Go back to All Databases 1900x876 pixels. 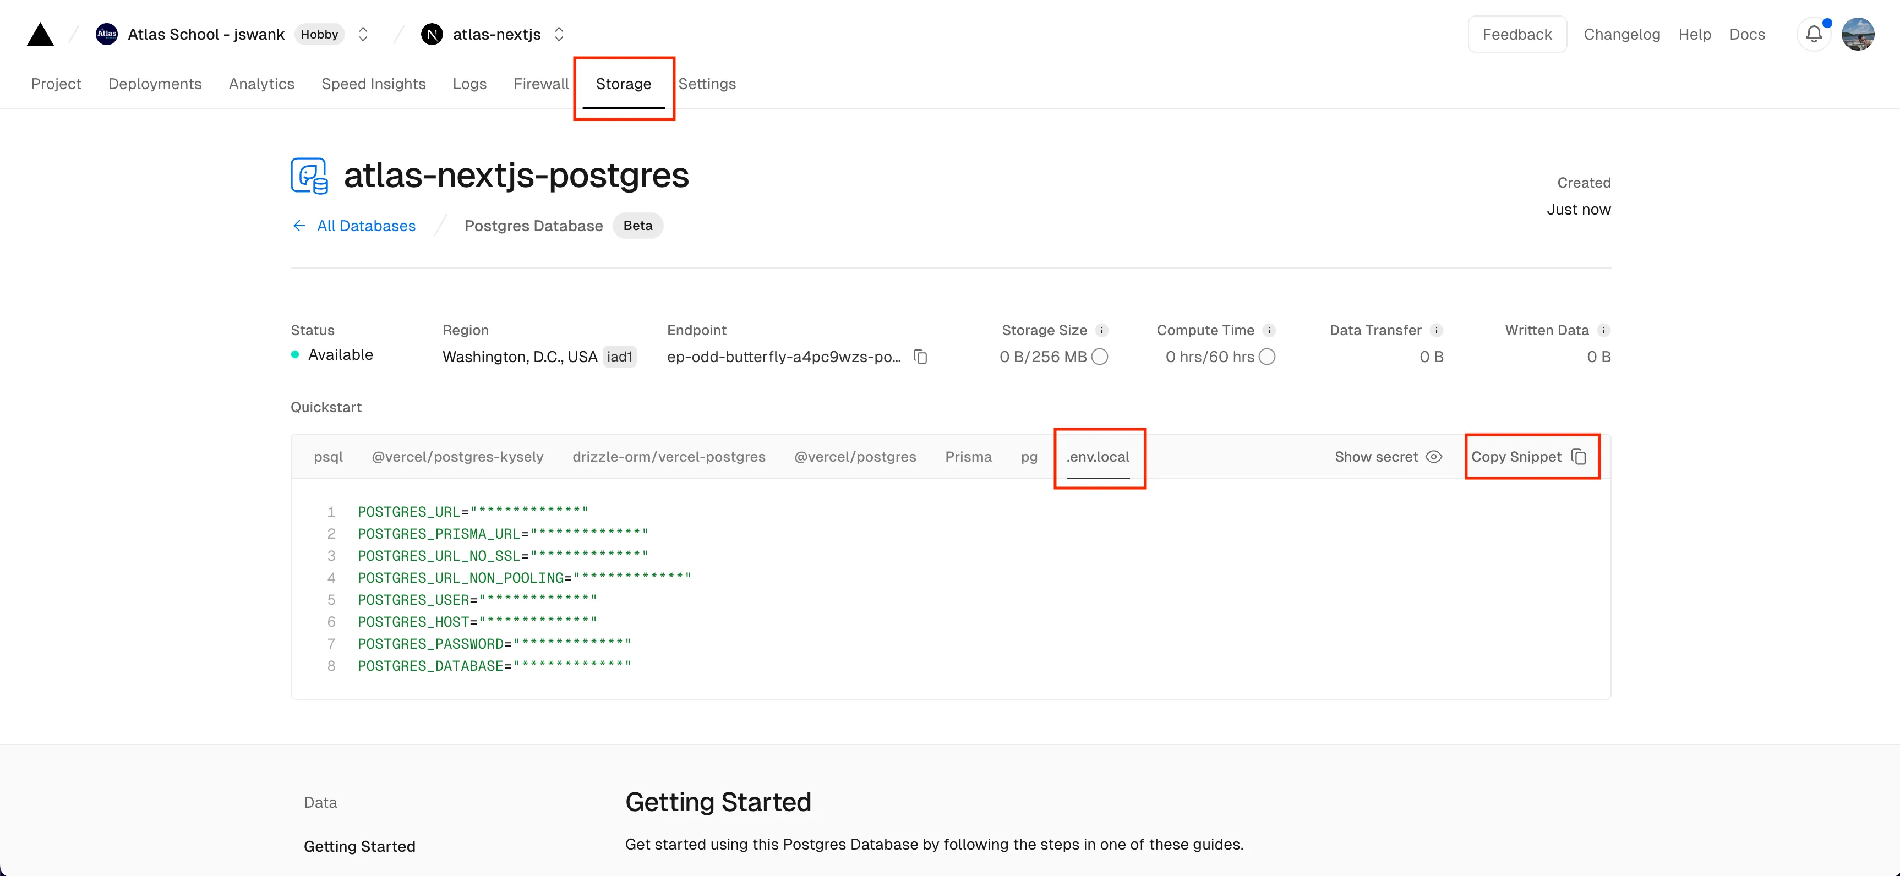pyautogui.click(x=354, y=226)
